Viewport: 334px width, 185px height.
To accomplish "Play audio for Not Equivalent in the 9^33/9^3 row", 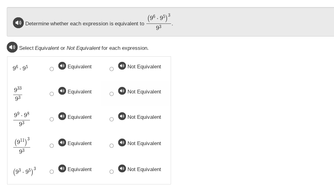I will 122,91.
